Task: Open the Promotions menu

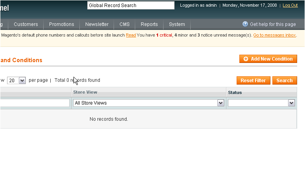Action: pyautogui.click(x=61, y=24)
